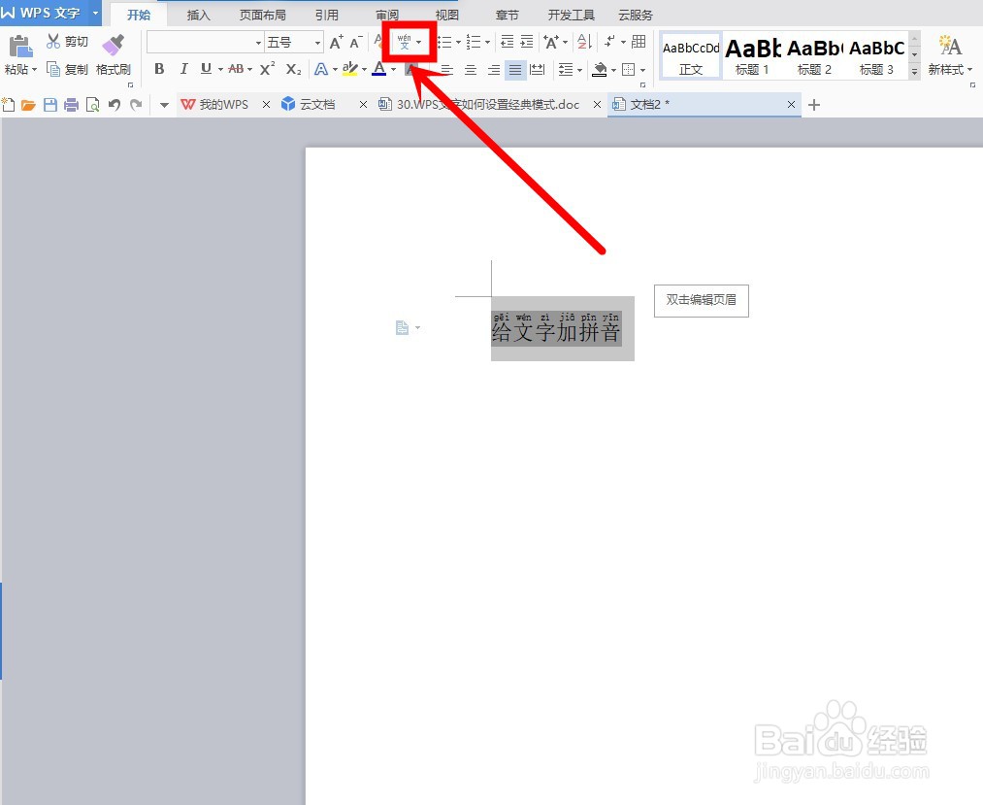Expand the Paste (粘贴) dropdown arrow

[x=34, y=69]
